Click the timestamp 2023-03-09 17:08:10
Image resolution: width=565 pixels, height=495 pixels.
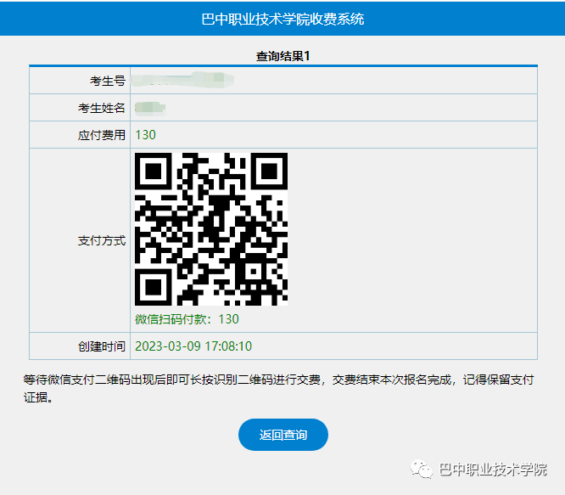coord(193,346)
